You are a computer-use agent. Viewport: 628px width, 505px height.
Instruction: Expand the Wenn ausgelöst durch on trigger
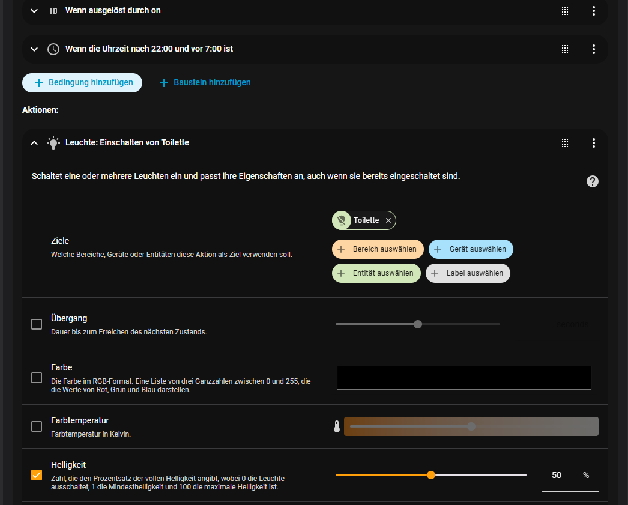pyautogui.click(x=34, y=10)
